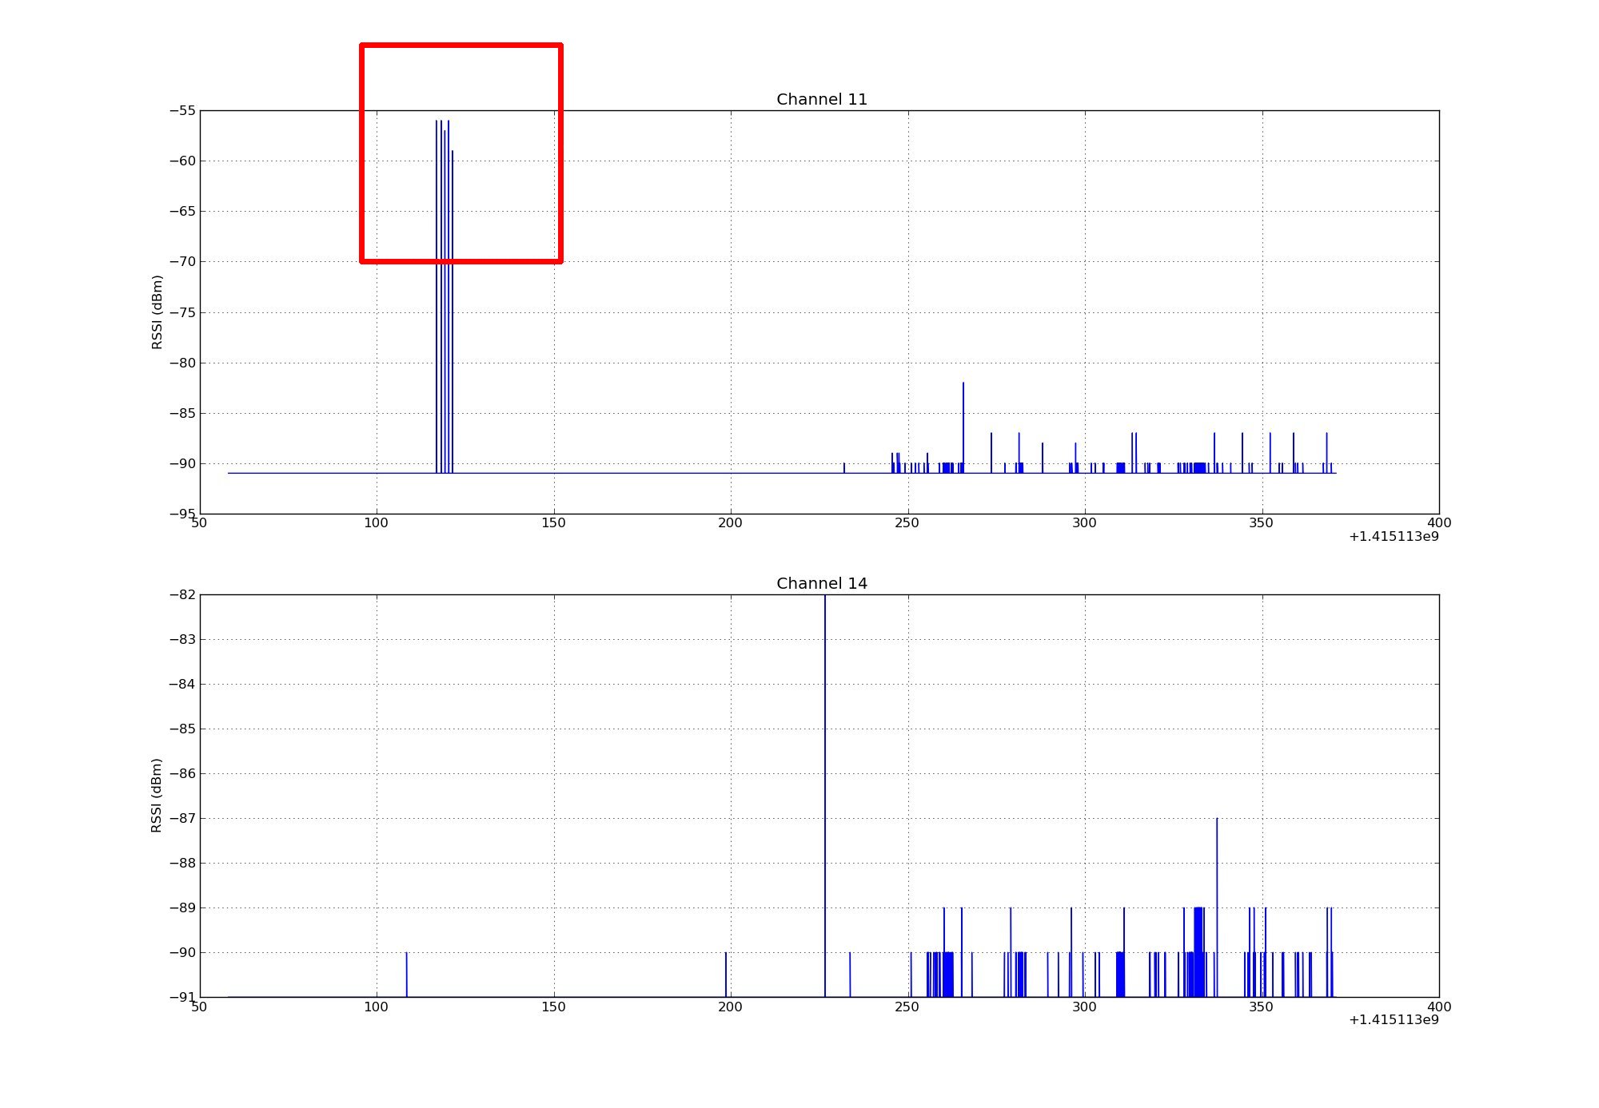Select the RSSI (dBm) axis label of Channel 14
The image size is (1599, 1108).
(x=157, y=796)
